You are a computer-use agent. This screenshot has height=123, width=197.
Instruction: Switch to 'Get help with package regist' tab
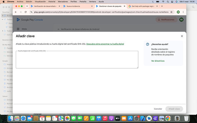[143, 6]
